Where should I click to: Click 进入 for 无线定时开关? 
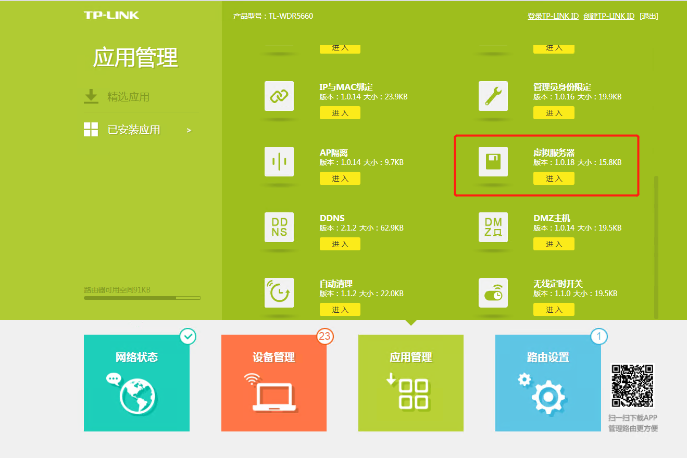tap(554, 310)
